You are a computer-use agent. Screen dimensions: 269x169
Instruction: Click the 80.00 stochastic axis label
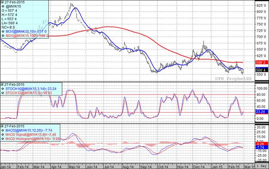(x=261, y=95)
